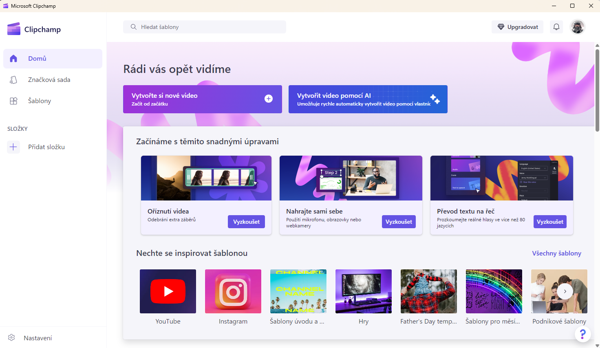
Task: Click the Podnikové šablony label
Action: click(559, 322)
